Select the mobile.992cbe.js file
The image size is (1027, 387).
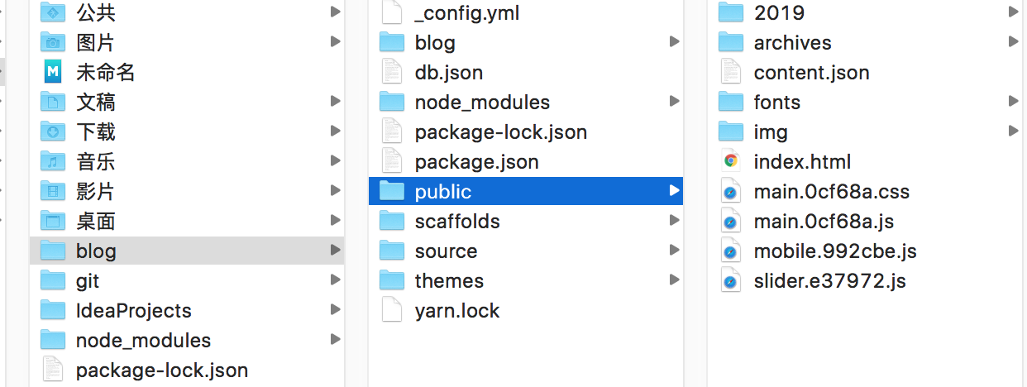click(x=834, y=251)
